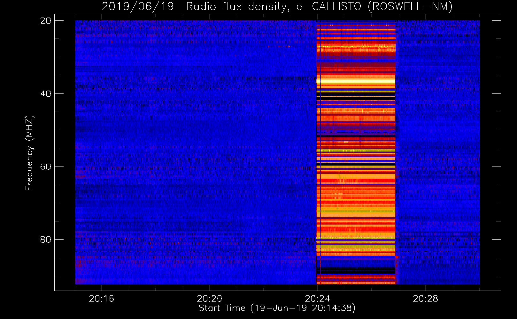This screenshot has width=517, height=319.
Task: Click the y-axis tick label "60"
Action: click(46, 167)
